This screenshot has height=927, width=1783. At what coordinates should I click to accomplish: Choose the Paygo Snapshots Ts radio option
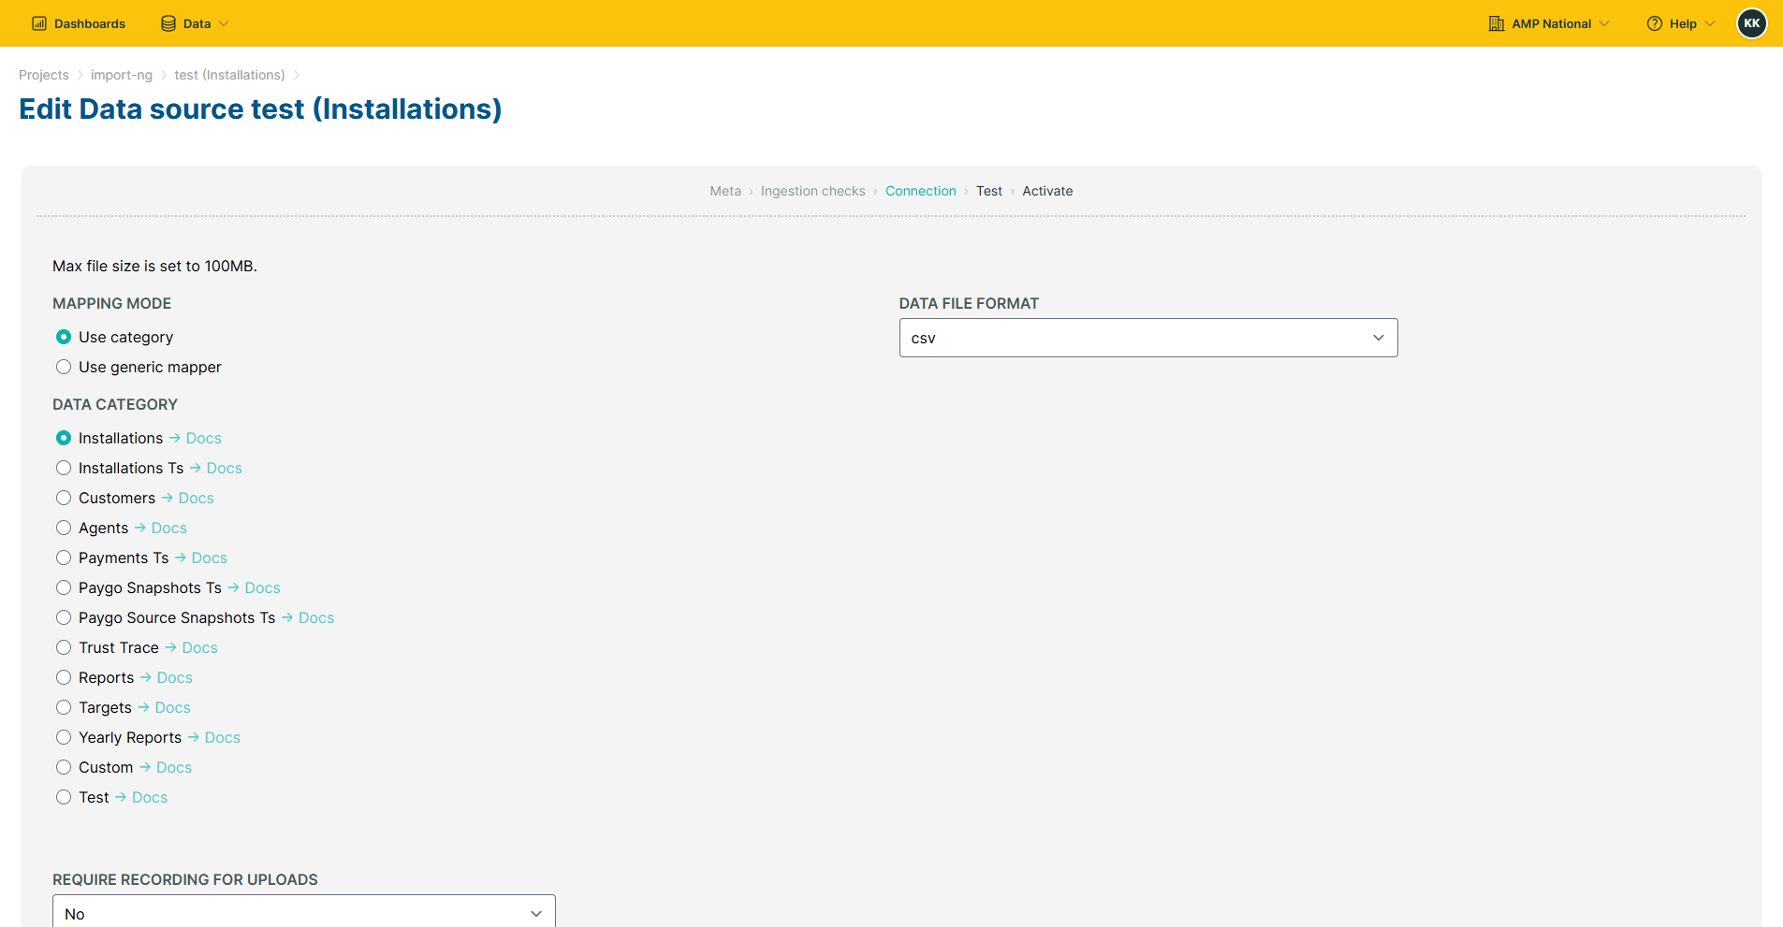pyautogui.click(x=64, y=587)
